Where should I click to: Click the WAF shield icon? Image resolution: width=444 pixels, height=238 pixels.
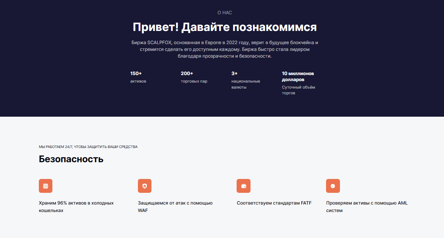pyautogui.click(x=145, y=186)
